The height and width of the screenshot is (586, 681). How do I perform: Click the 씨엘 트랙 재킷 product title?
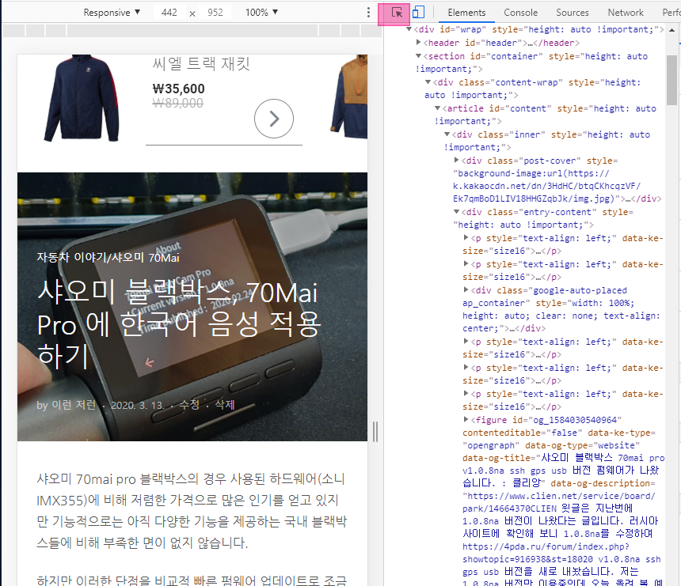click(201, 64)
